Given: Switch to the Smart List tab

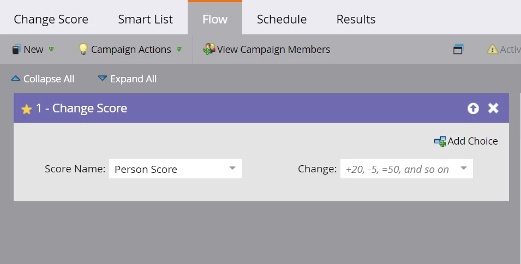Looking at the screenshot, I should (145, 19).
